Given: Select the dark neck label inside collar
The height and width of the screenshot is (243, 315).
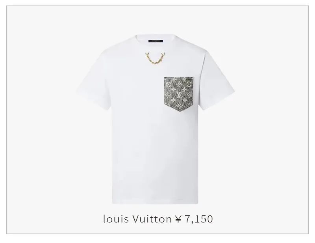Looking at the screenshot, I should coord(156,41).
